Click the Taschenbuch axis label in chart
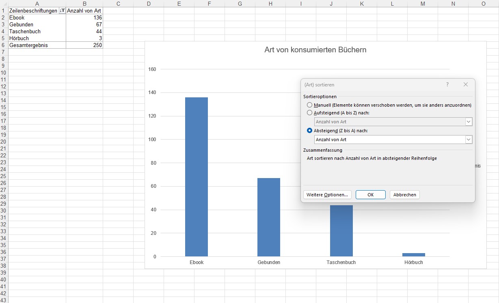The width and height of the screenshot is (499, 303). (341, 262)
